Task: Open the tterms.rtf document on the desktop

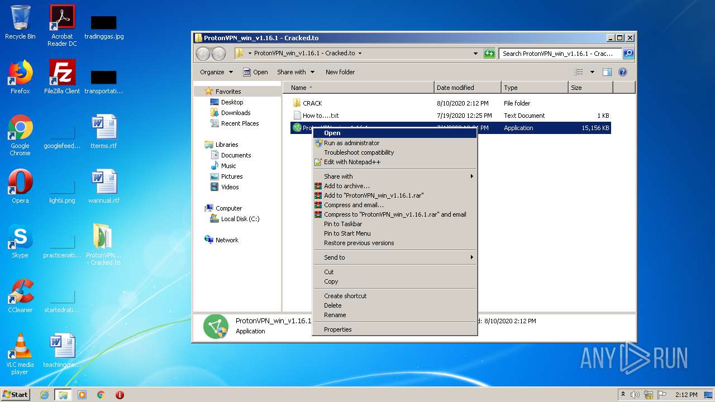Action: 104,132
